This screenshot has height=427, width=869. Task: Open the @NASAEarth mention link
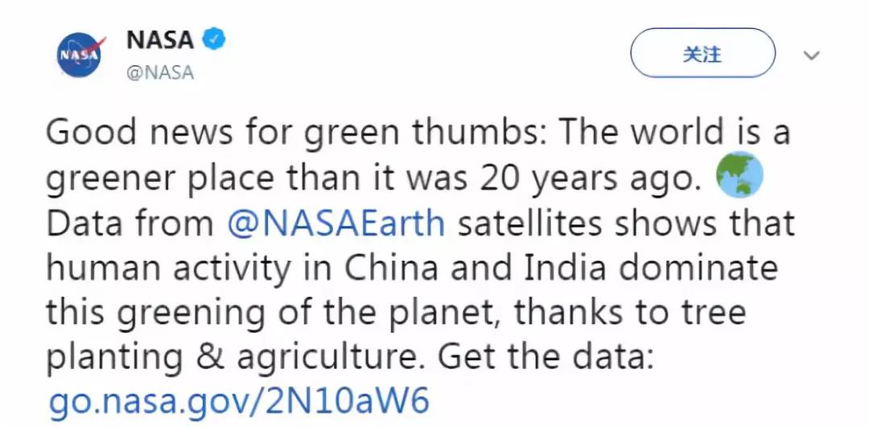point(336,223)
